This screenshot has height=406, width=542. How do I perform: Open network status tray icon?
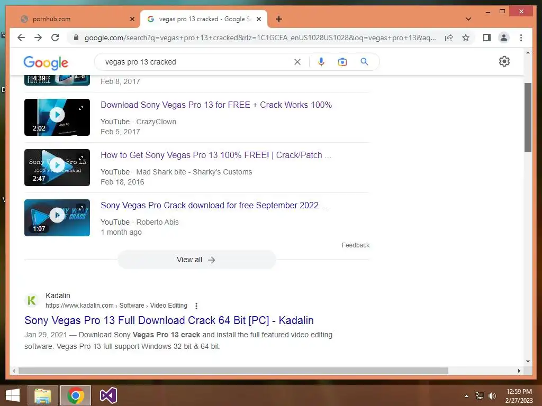point(480,396)
